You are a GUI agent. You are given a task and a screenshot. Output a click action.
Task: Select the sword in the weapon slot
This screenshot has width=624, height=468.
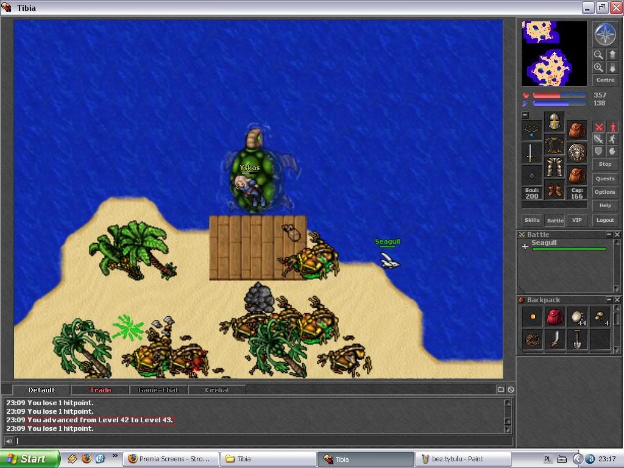pos(531,153)
